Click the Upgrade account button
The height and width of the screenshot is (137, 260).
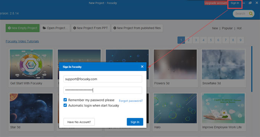tap(215, 3)
